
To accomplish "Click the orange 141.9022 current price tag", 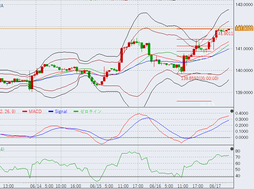I will [x=244, y=29].
